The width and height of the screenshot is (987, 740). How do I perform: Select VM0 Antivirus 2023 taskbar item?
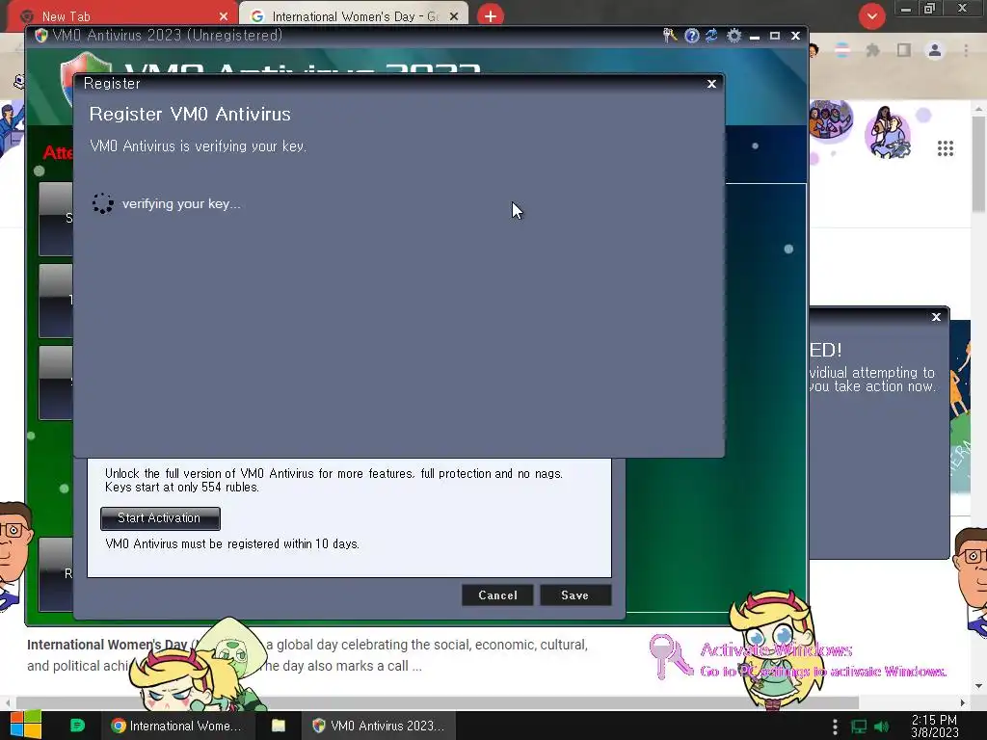[x=378, y=726]
